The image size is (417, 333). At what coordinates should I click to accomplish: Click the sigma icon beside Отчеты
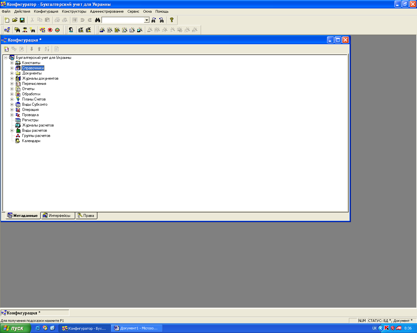click(x=18, y=89)
